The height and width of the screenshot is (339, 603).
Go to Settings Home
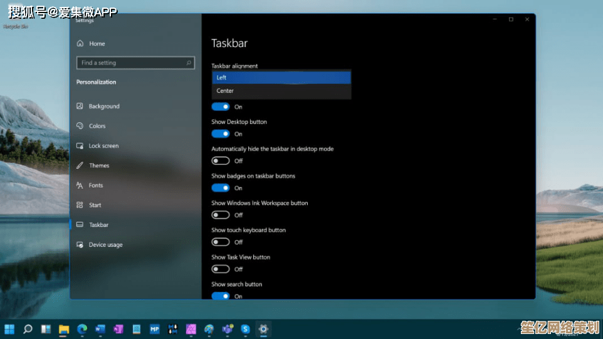[x=96, y=44]
